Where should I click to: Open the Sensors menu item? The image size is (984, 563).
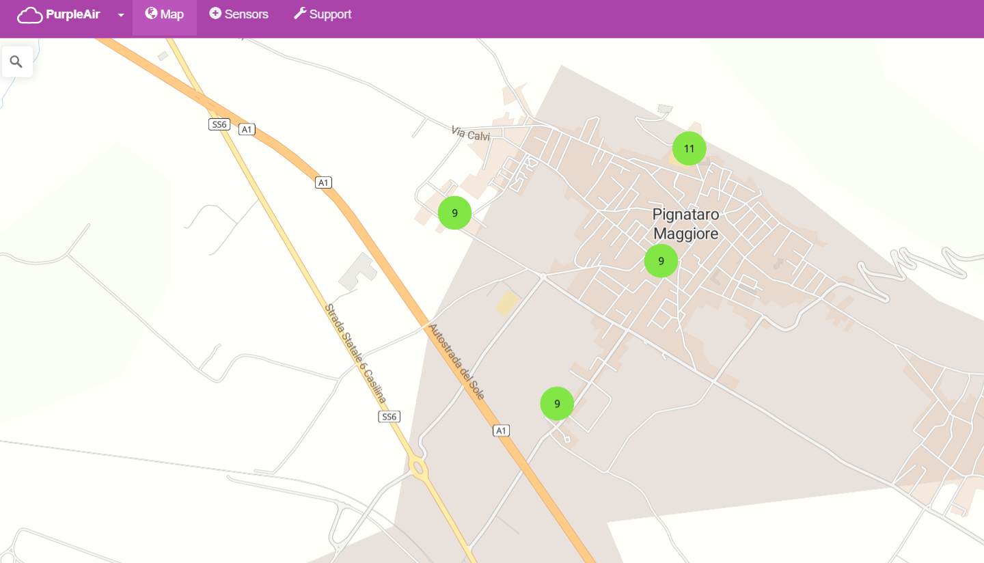pyautogui.click(x=239, y=14)
